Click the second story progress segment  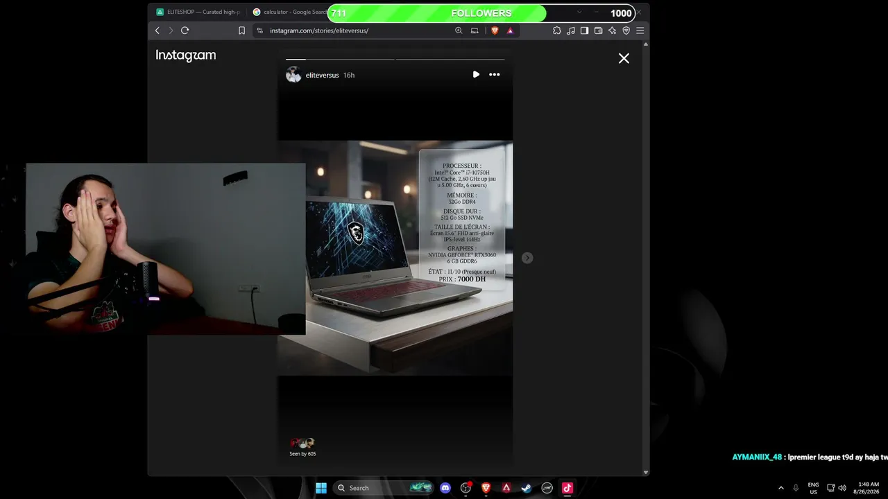coord(450,60)
